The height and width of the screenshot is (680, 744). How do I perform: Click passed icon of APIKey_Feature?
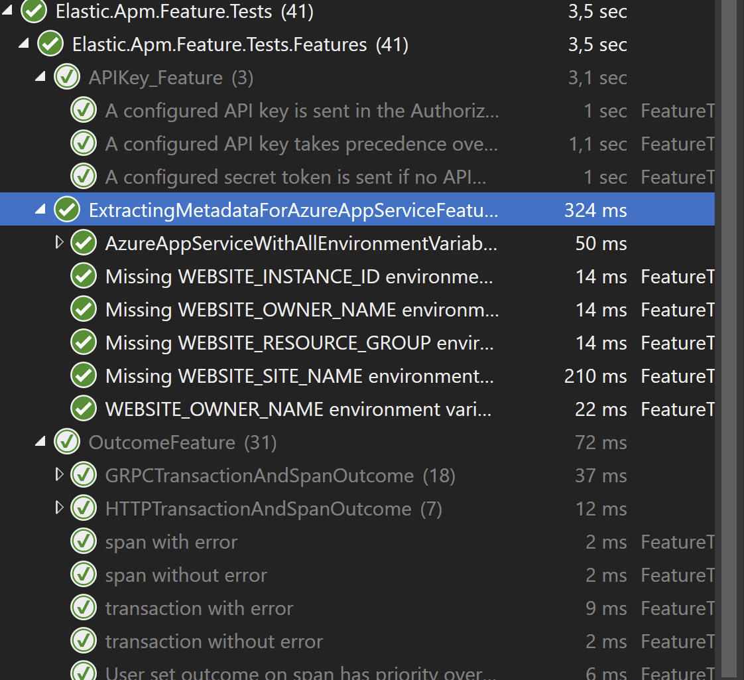[x=67, y=76]
